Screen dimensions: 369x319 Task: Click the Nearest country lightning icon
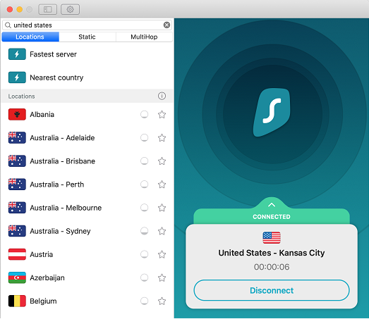17,77
